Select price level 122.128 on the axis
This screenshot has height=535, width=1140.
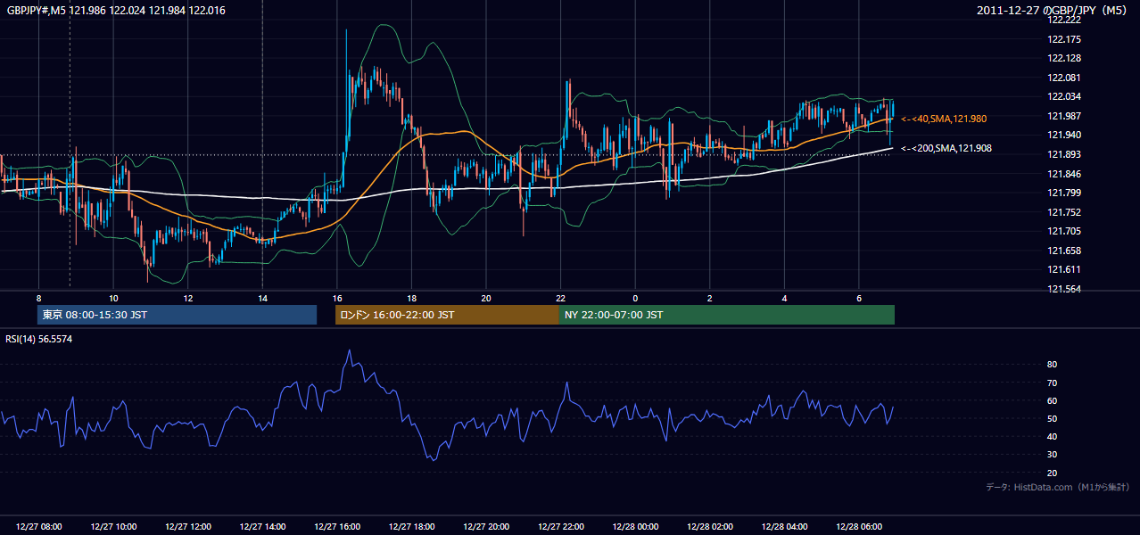(x=1065, y=58)
